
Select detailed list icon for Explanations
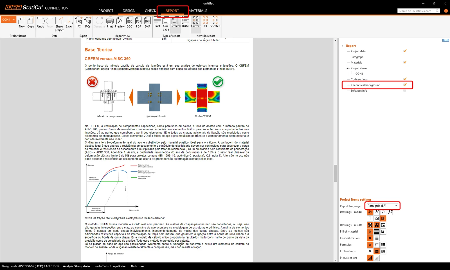pyautogui.click(x=383, y=251)
